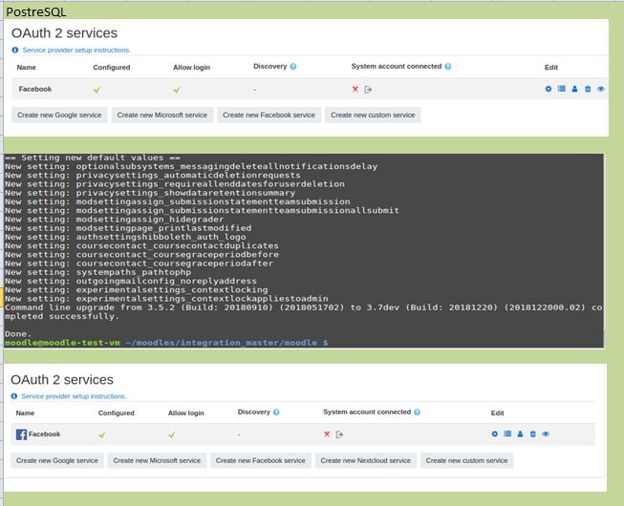Click Edit column header in upper table
Image resolution: width=624 pixels, height=506 pixels.
[x=550, y=67]
